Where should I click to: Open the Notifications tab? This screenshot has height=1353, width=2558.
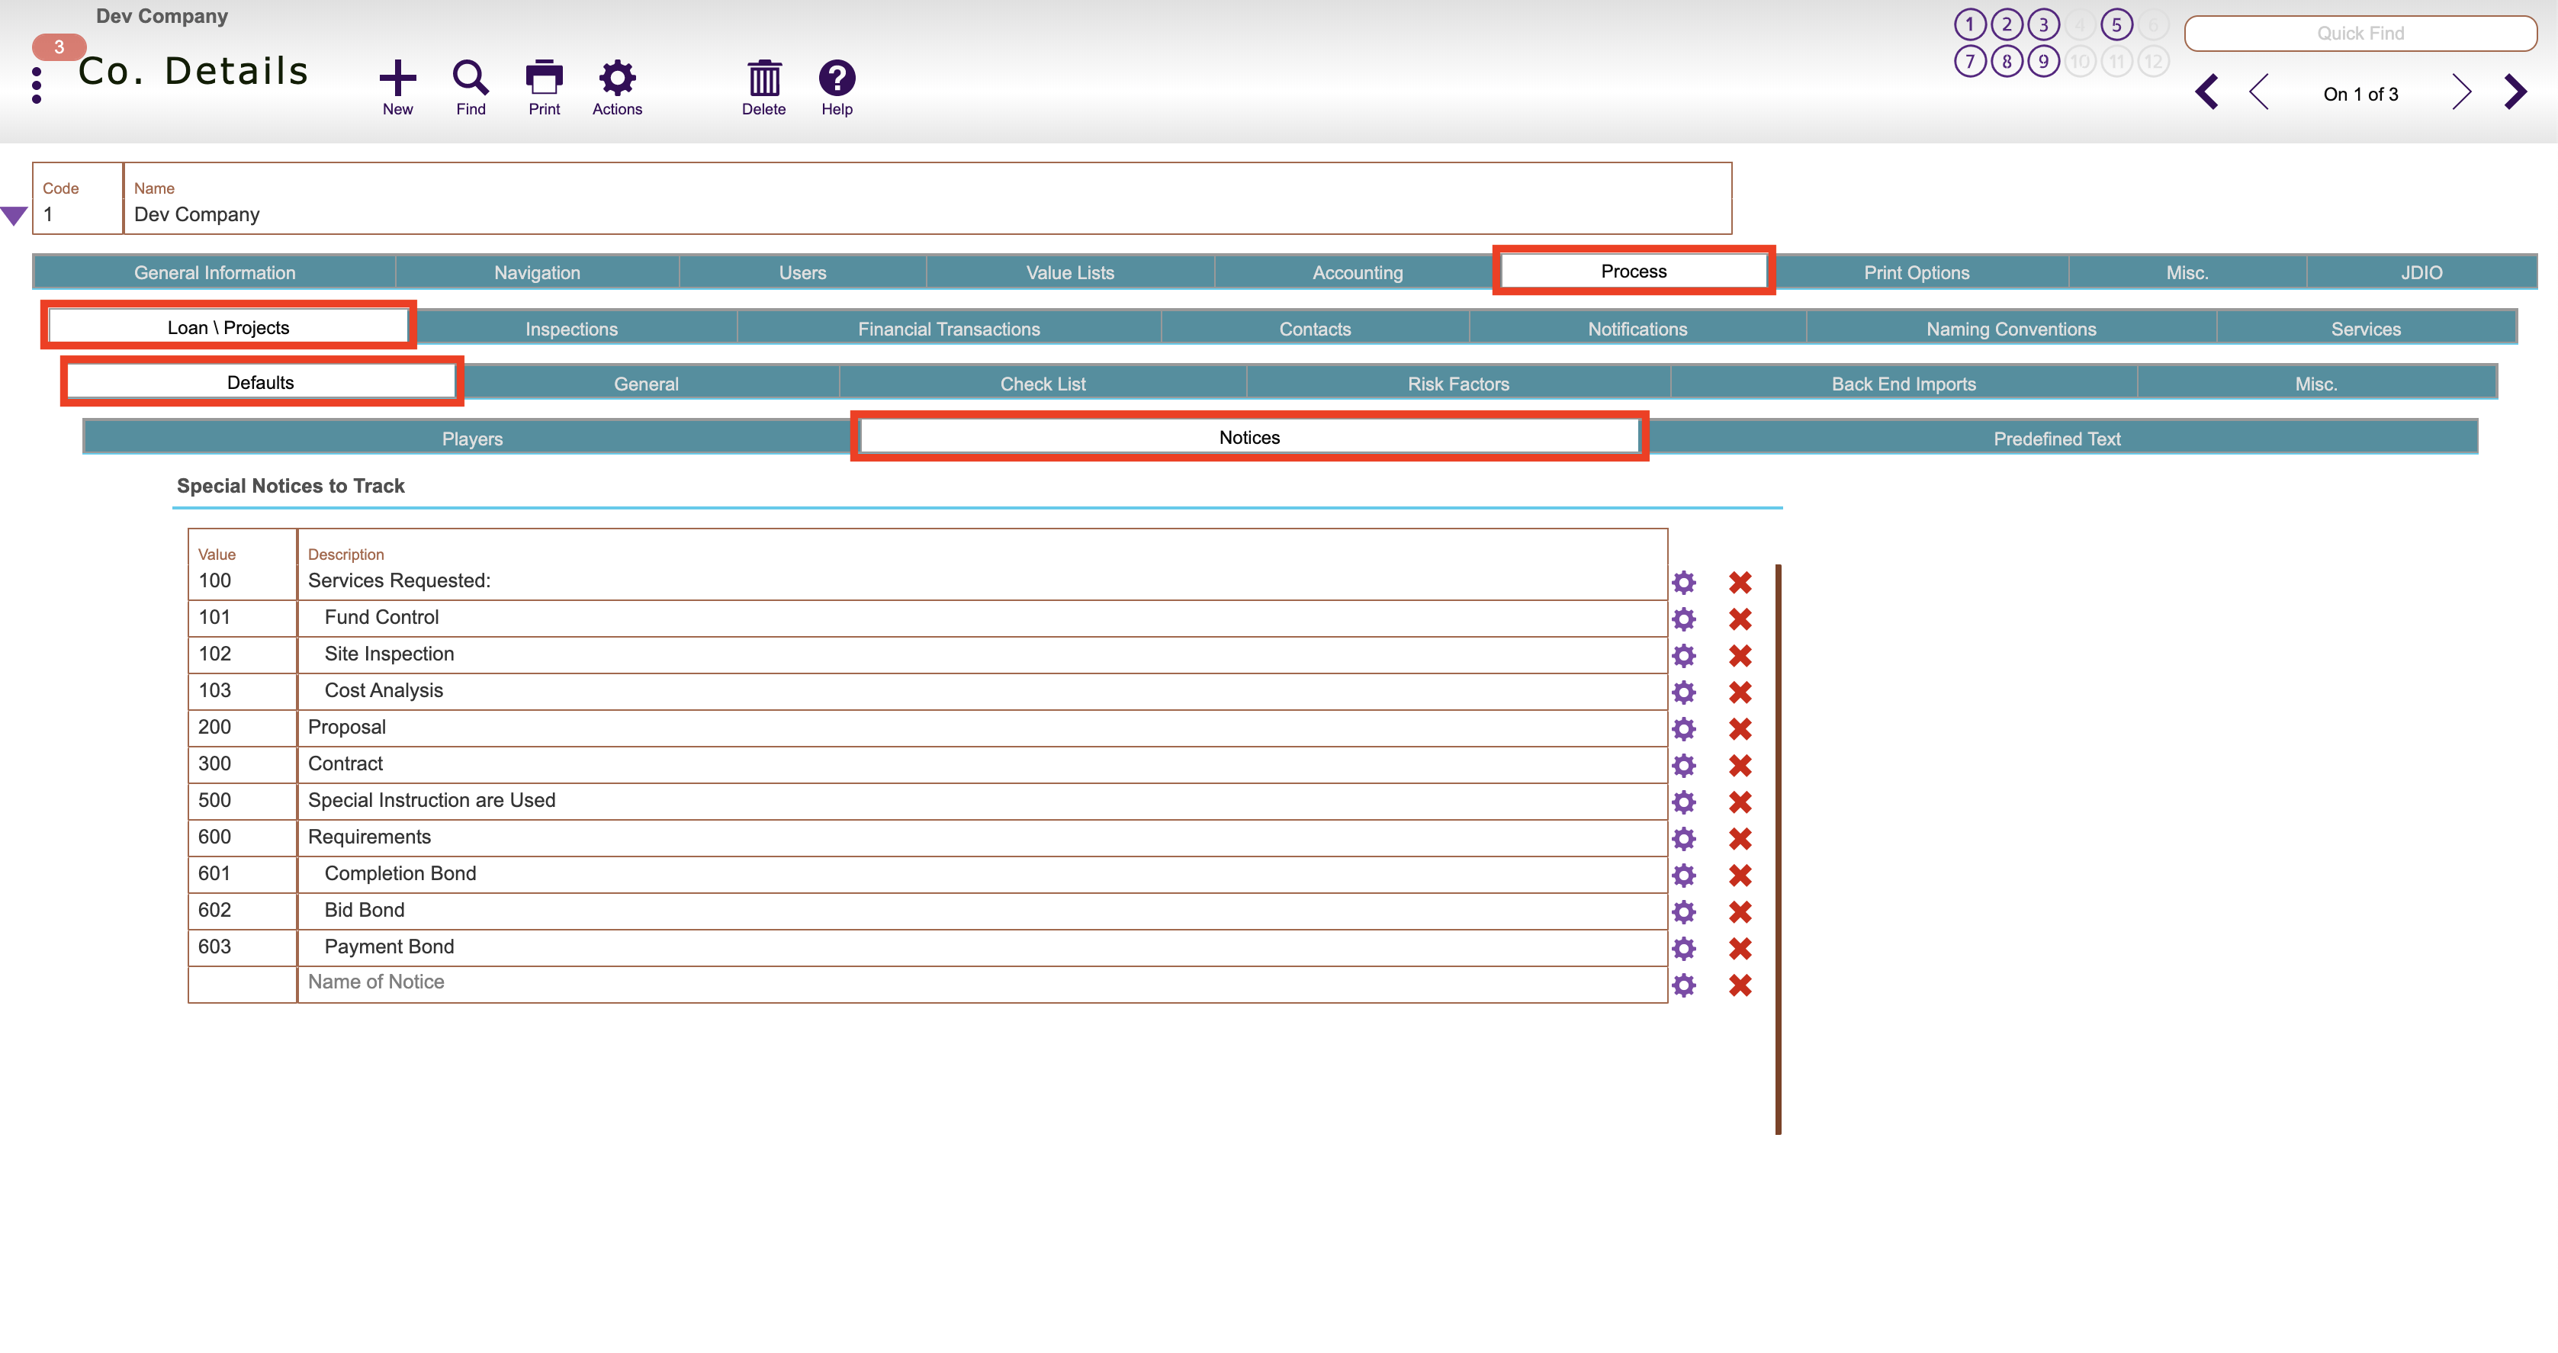click(x=1637, y=328)
